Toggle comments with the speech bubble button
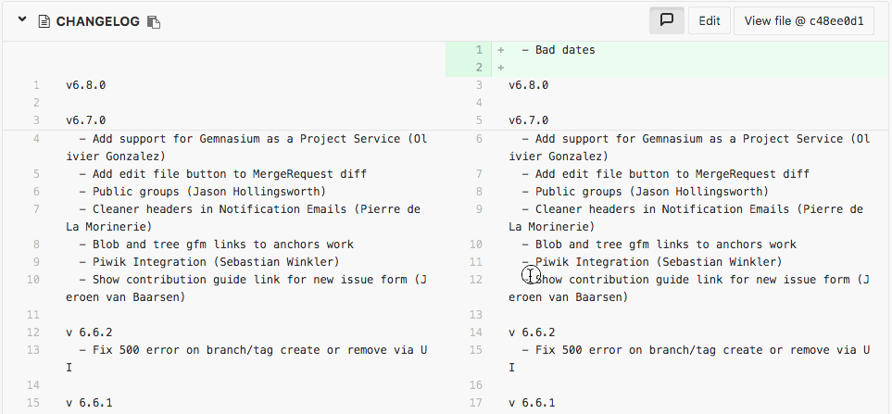 pyautogui.click(x=666, y=20)
